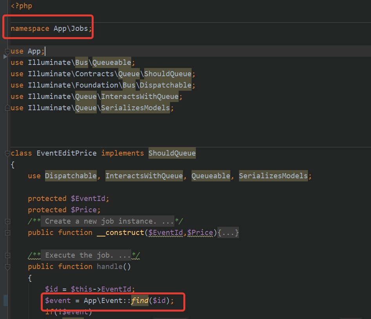Click 'Dispatchable' in the trait use line

[71, 176]
